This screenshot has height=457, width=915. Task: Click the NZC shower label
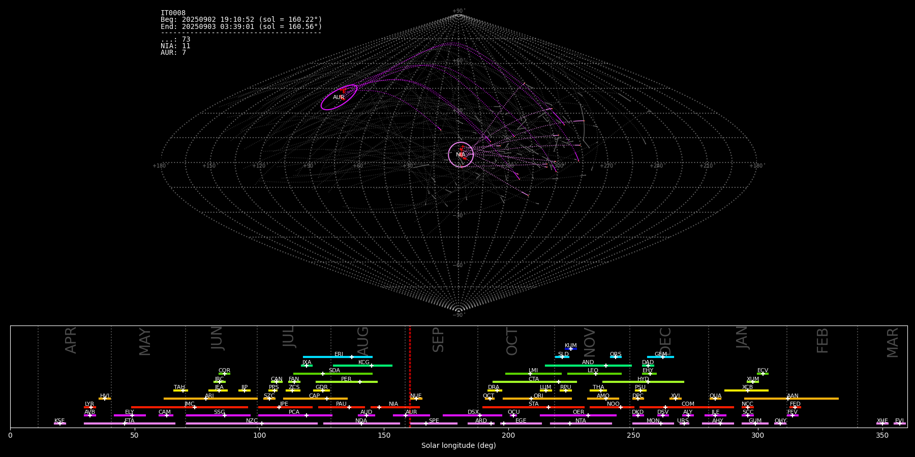[x=252, y=421]
